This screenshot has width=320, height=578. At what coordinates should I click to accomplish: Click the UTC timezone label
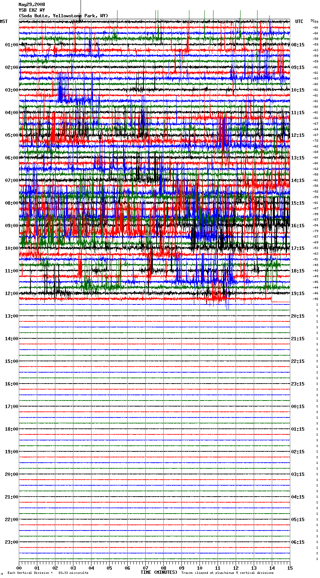[x=299, y=21]
